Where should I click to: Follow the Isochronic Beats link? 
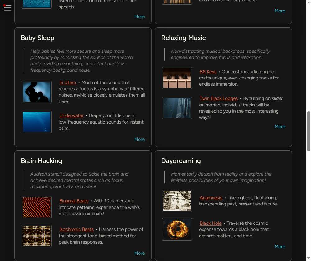click(x=76, y=229)
